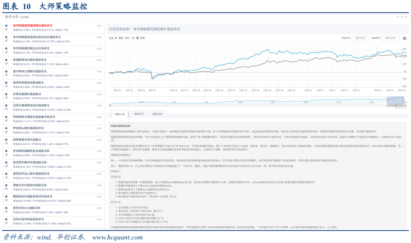The image size is (411, 243).
Task: Select the 月 range option
Action: [x=116, y=38]
